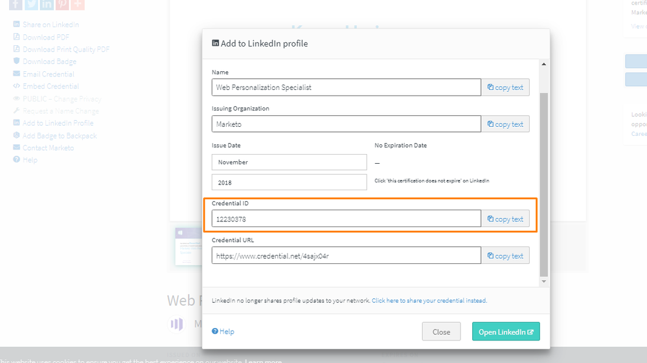
Task: Click the Issuing Organization field showing Marketo
Action: (x=346, y=124)
